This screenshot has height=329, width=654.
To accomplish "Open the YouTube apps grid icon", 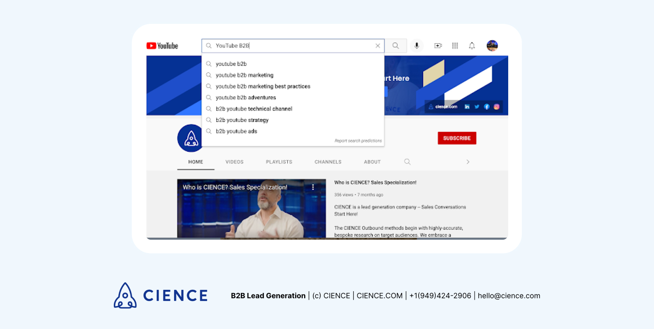I will (455, 45).
